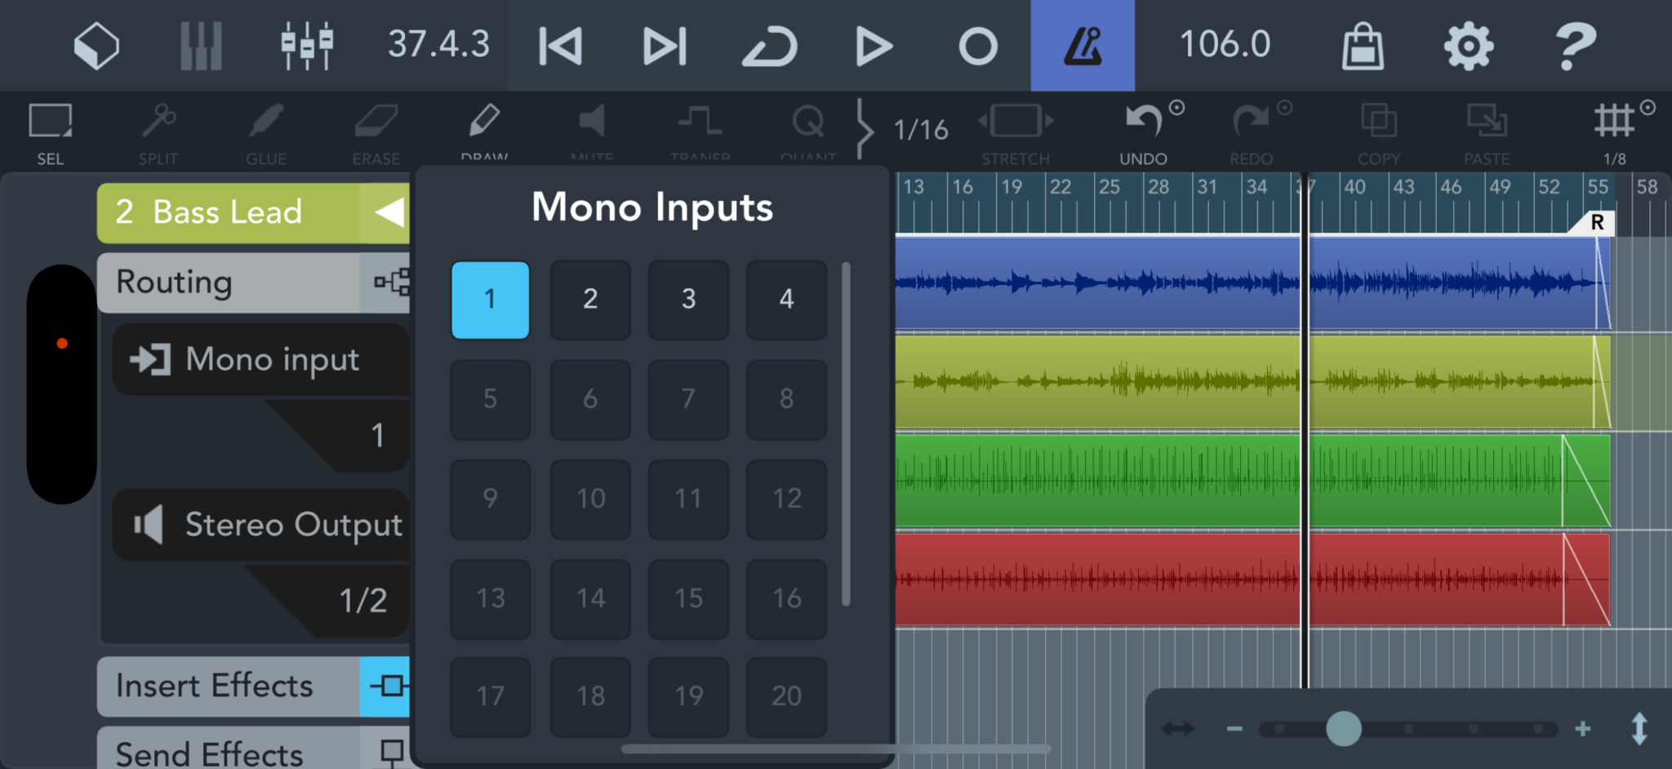This screenshot has height=769, width=1672.
Task: Start playback with the Play button
Action: [x=873, y=46]
